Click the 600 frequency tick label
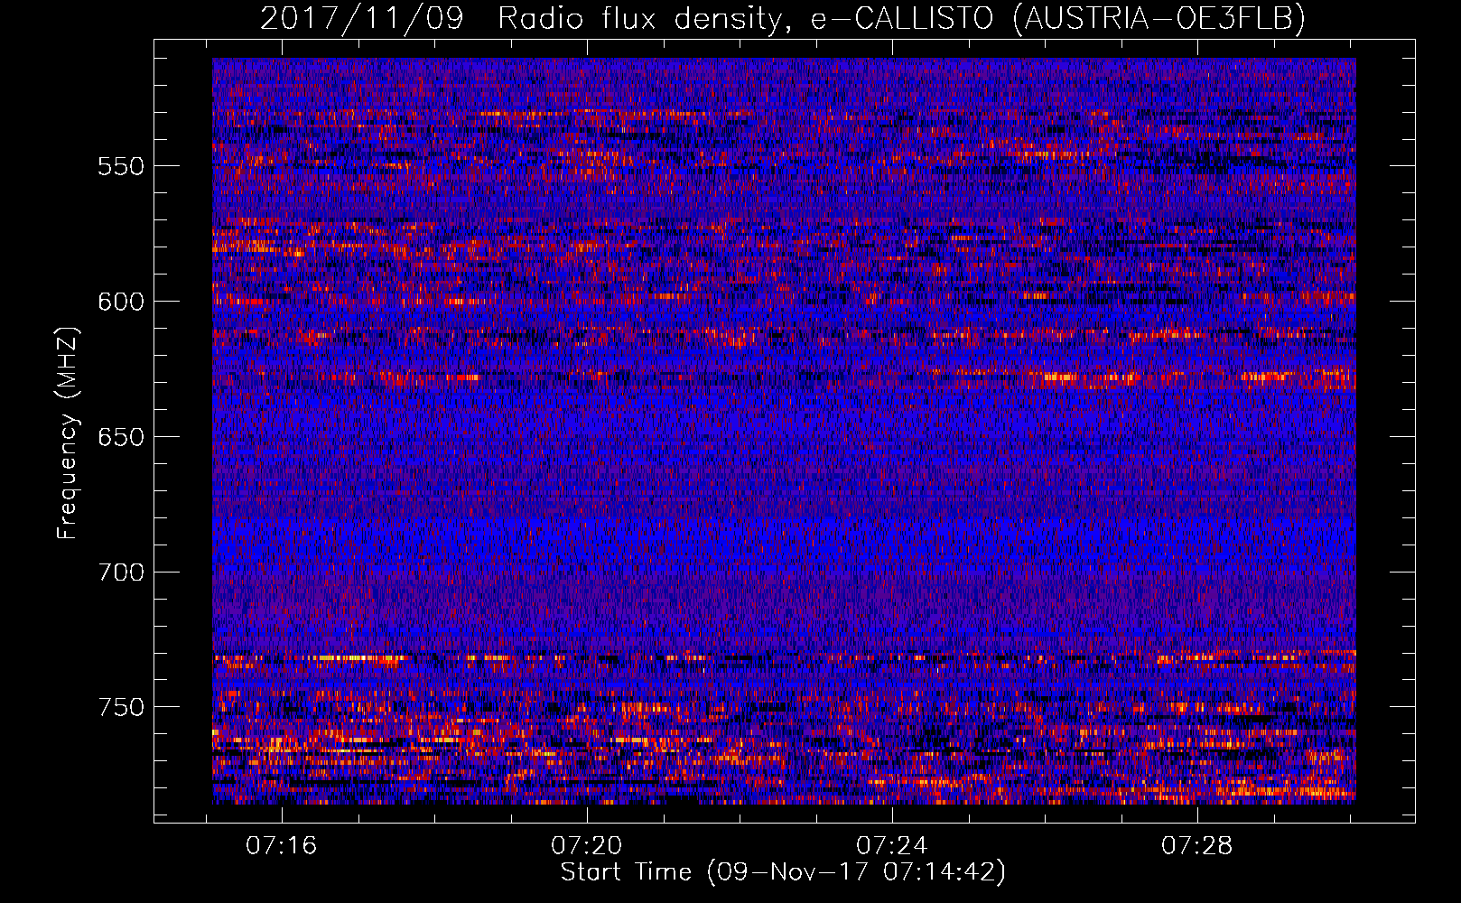 click(121, 302)
